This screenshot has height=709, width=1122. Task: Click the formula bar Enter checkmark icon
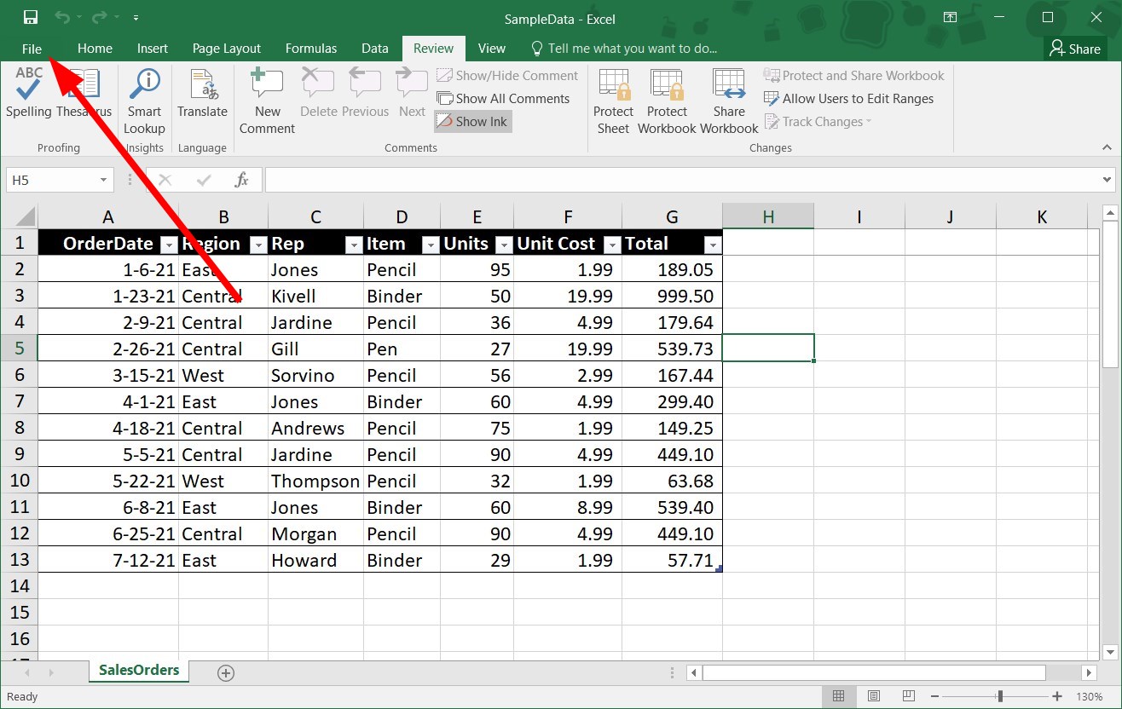tap(204, 180)
